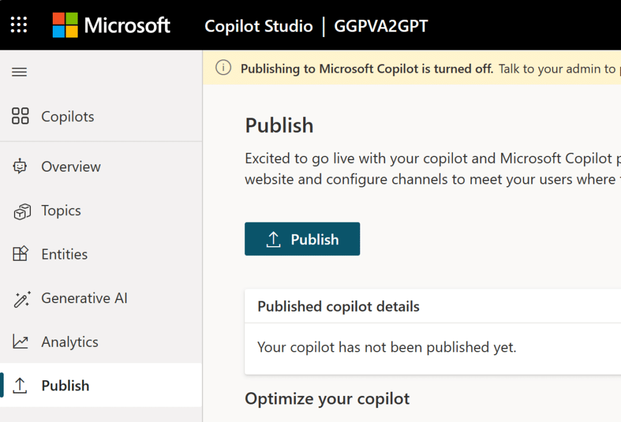Image resolution: width=621 pixels, height=422 pixels.
Task: Click the Copilots grid icon
Action: pos(21,116)
